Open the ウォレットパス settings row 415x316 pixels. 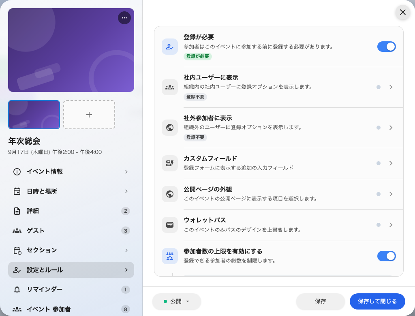279,225
